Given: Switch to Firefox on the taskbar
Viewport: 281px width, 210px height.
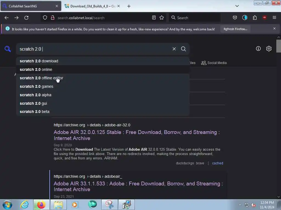Looking at the screenshot, I should click(x=41, y=205).
